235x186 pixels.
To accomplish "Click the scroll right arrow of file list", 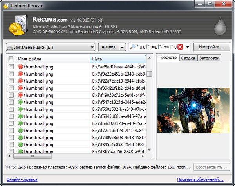I will pos(143,156).
